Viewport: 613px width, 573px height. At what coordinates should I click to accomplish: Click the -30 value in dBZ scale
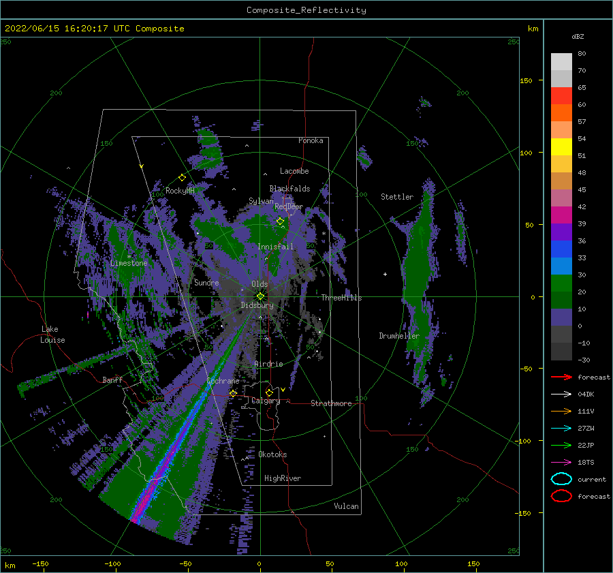[x=584, y=360]
